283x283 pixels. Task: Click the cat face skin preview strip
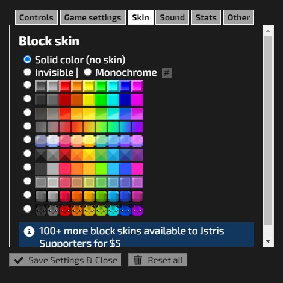tap(89, 210)
